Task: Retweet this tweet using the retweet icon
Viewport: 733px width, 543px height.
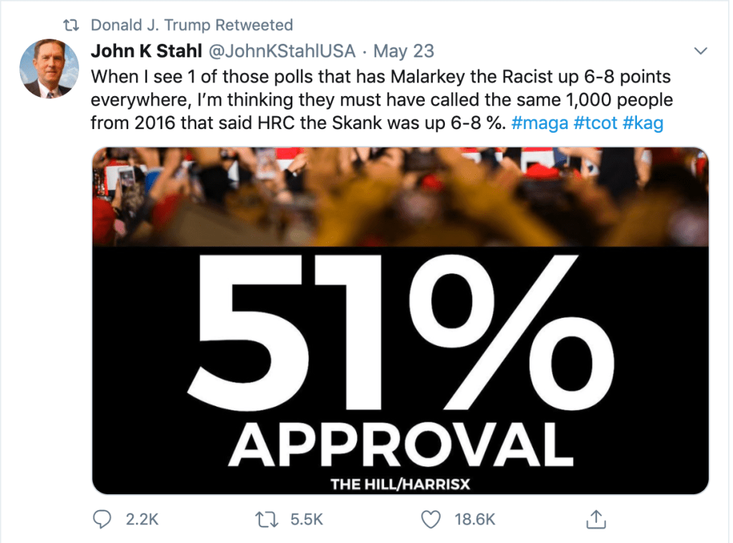Action: pyautogui.click(x=268, y=518)
